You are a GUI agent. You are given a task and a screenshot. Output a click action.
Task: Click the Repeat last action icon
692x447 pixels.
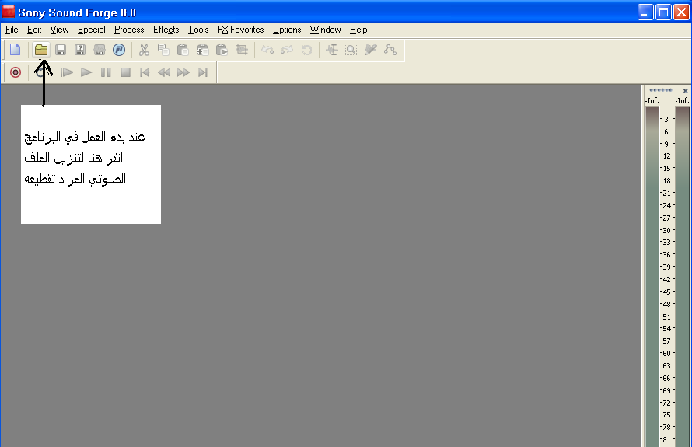(x=306, y=50)
